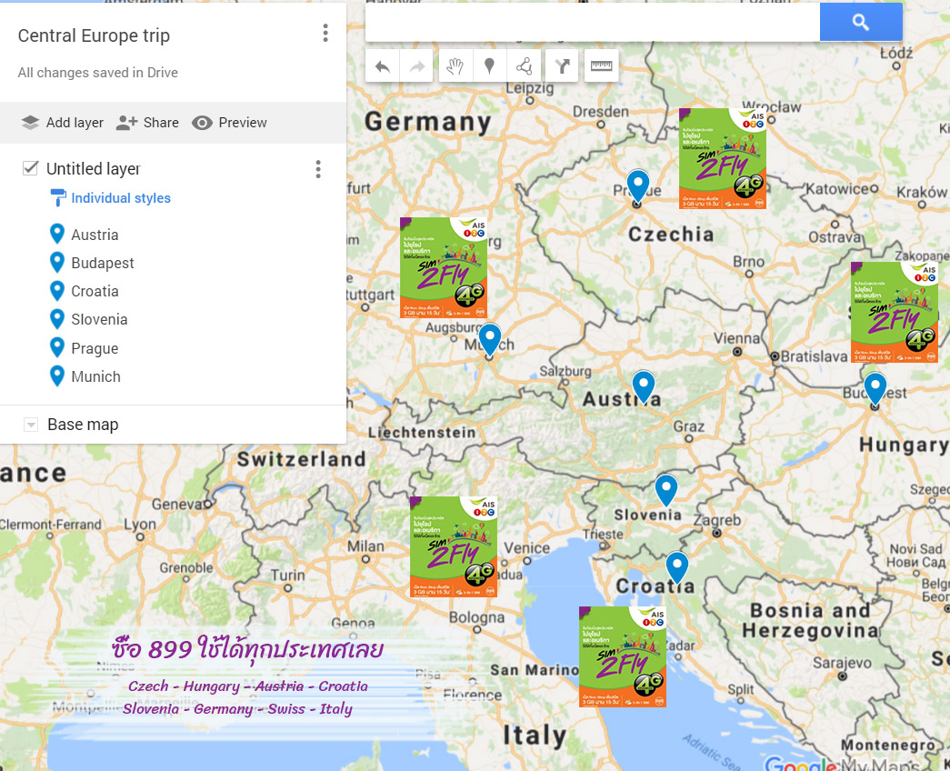Open the map Preview
The height and width of the screenshot is (771, 950).
(x=229, y=123)
